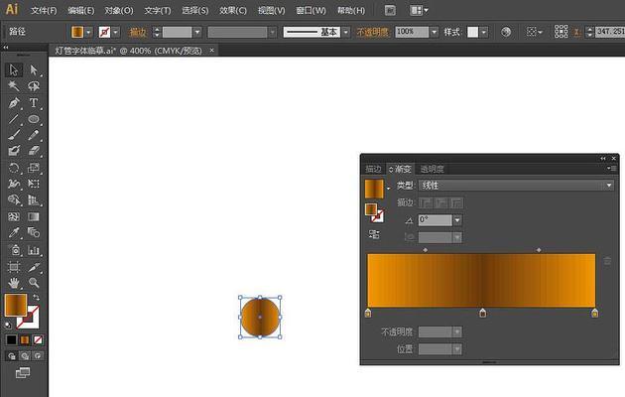
Task: Activate the stroke box in Gradient panel
Action: [378, 216]
